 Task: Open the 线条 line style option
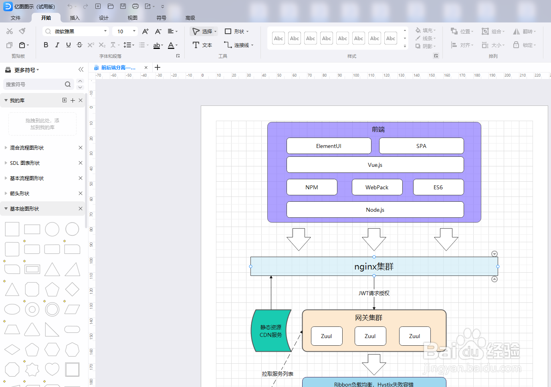[425, 38]
